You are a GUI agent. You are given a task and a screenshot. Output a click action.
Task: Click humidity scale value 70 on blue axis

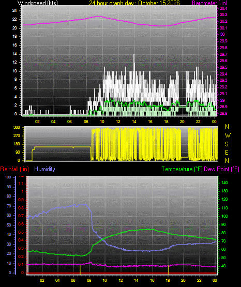(x=9, y=206)
